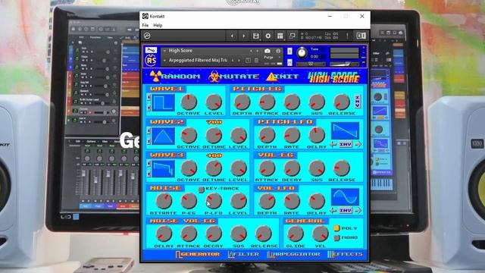The width and height of the screenshot is (485, 273).
Task: Switch to the Filter tab
Action: coord(243,255)
